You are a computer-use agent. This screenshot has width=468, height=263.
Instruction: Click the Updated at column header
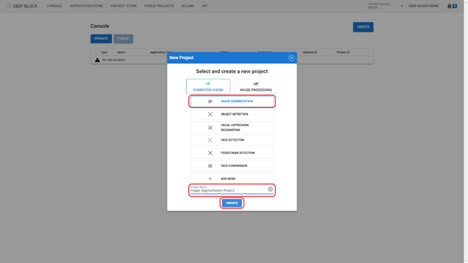coord(309,52)
